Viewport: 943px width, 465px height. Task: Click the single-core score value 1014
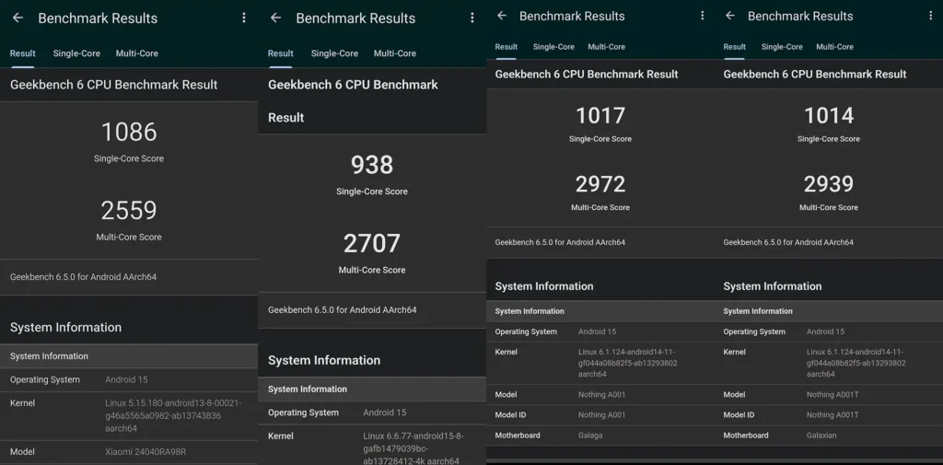(x=829, y=115)
